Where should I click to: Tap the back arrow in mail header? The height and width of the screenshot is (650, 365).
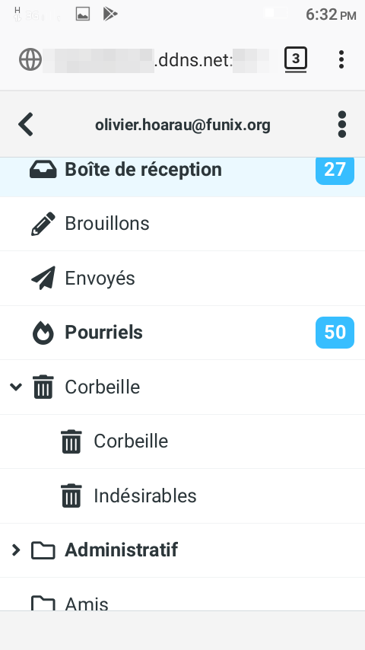pos(26,124)
